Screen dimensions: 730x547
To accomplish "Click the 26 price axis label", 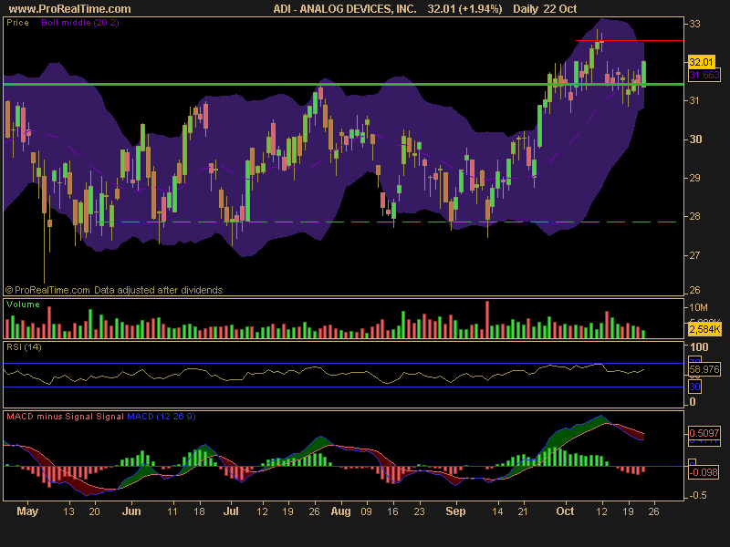I will [694, 290].
